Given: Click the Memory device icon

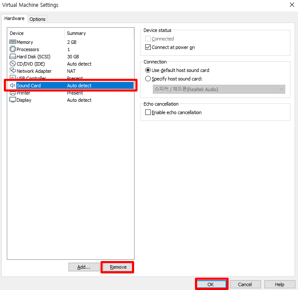Looking at the screenshot, I should (12, 42).
